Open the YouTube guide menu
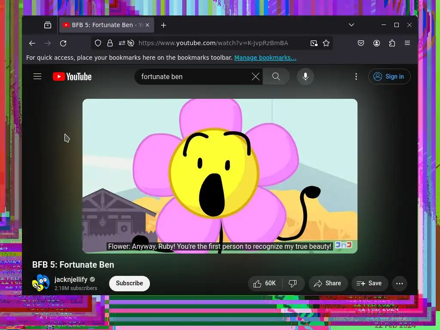 pyautogui.click(x=37, y=76)
